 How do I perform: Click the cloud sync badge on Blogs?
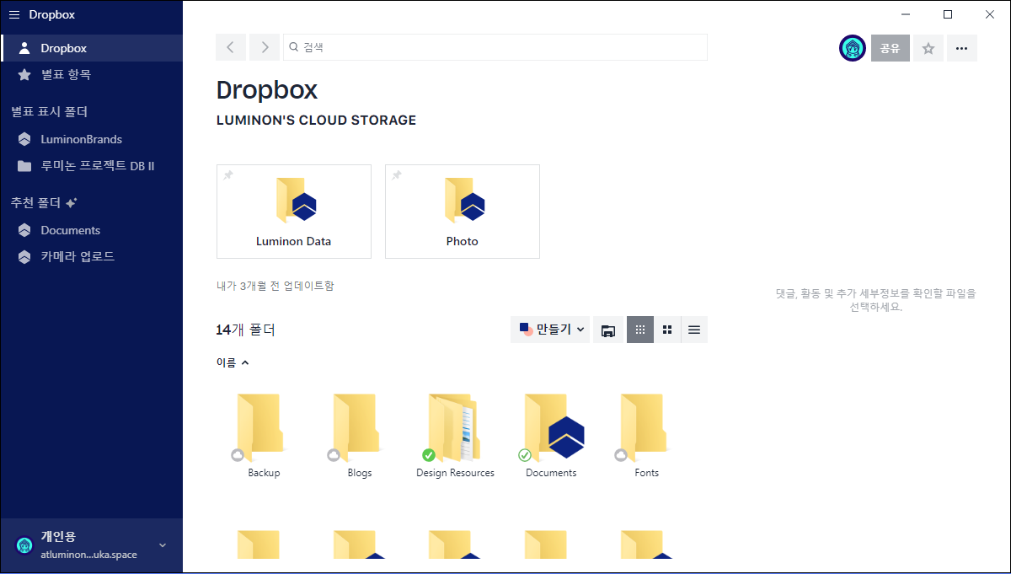[334, 455]
